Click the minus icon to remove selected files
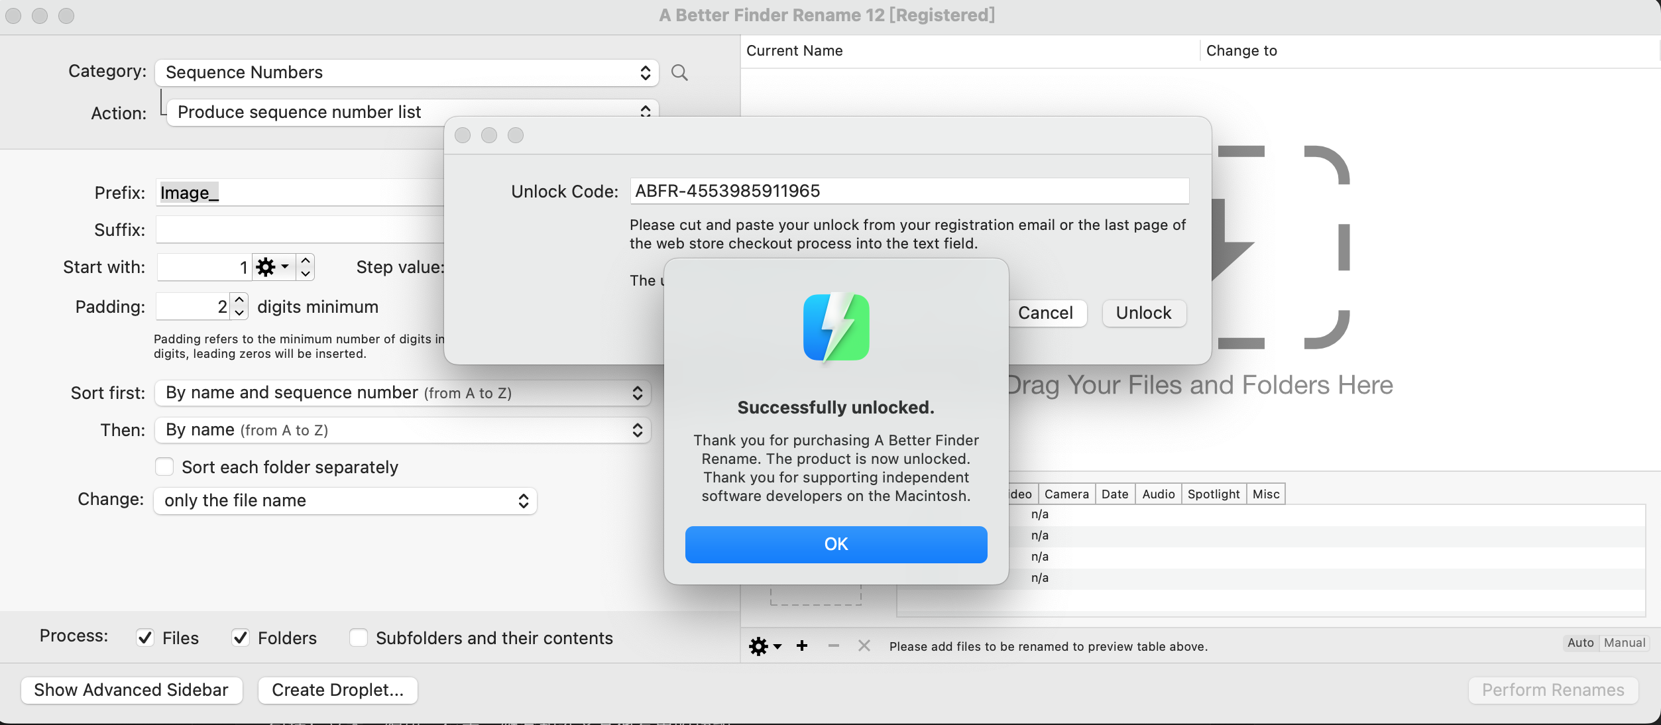Viewport: 1661px width, 725px height. coord(832,646)
